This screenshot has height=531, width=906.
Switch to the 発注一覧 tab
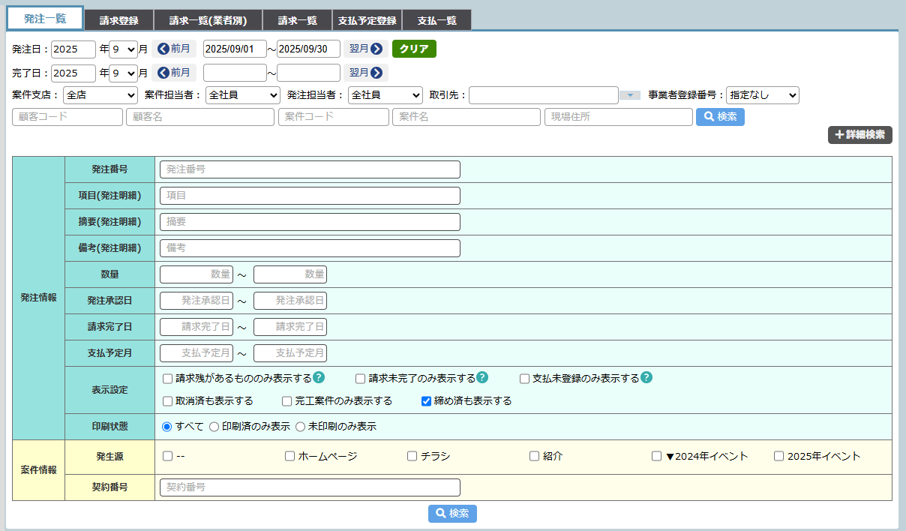click(x=45, y=19)
